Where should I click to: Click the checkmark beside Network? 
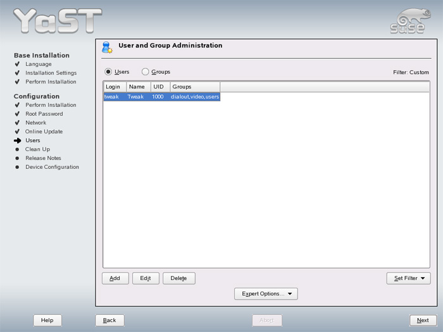pos(17,123)
